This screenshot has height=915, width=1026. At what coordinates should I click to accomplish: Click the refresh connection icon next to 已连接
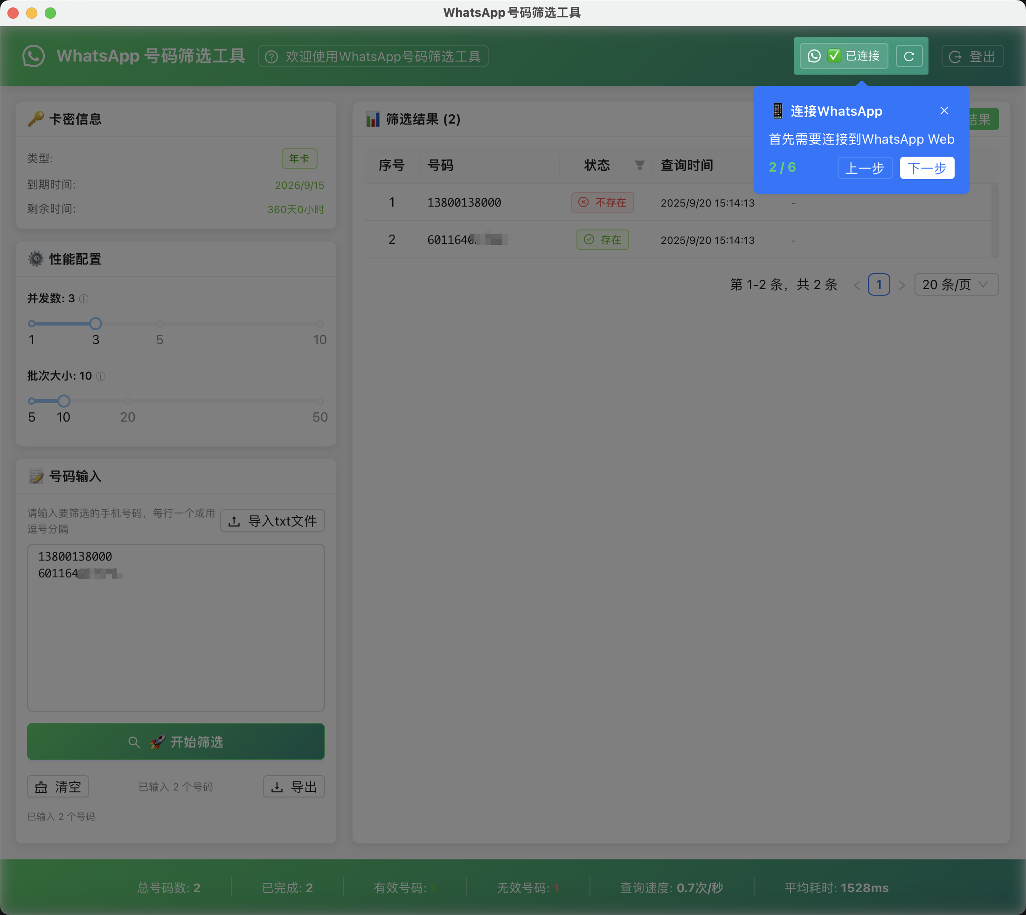tap(909, 56)
